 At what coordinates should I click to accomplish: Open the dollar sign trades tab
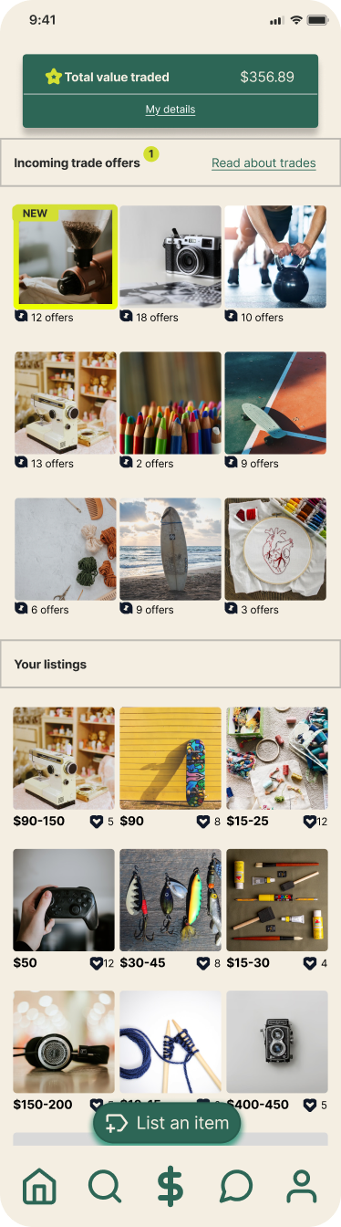tap(170, 1186)
